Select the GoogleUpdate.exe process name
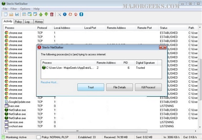202x140 pixels. tap(20, 102)
